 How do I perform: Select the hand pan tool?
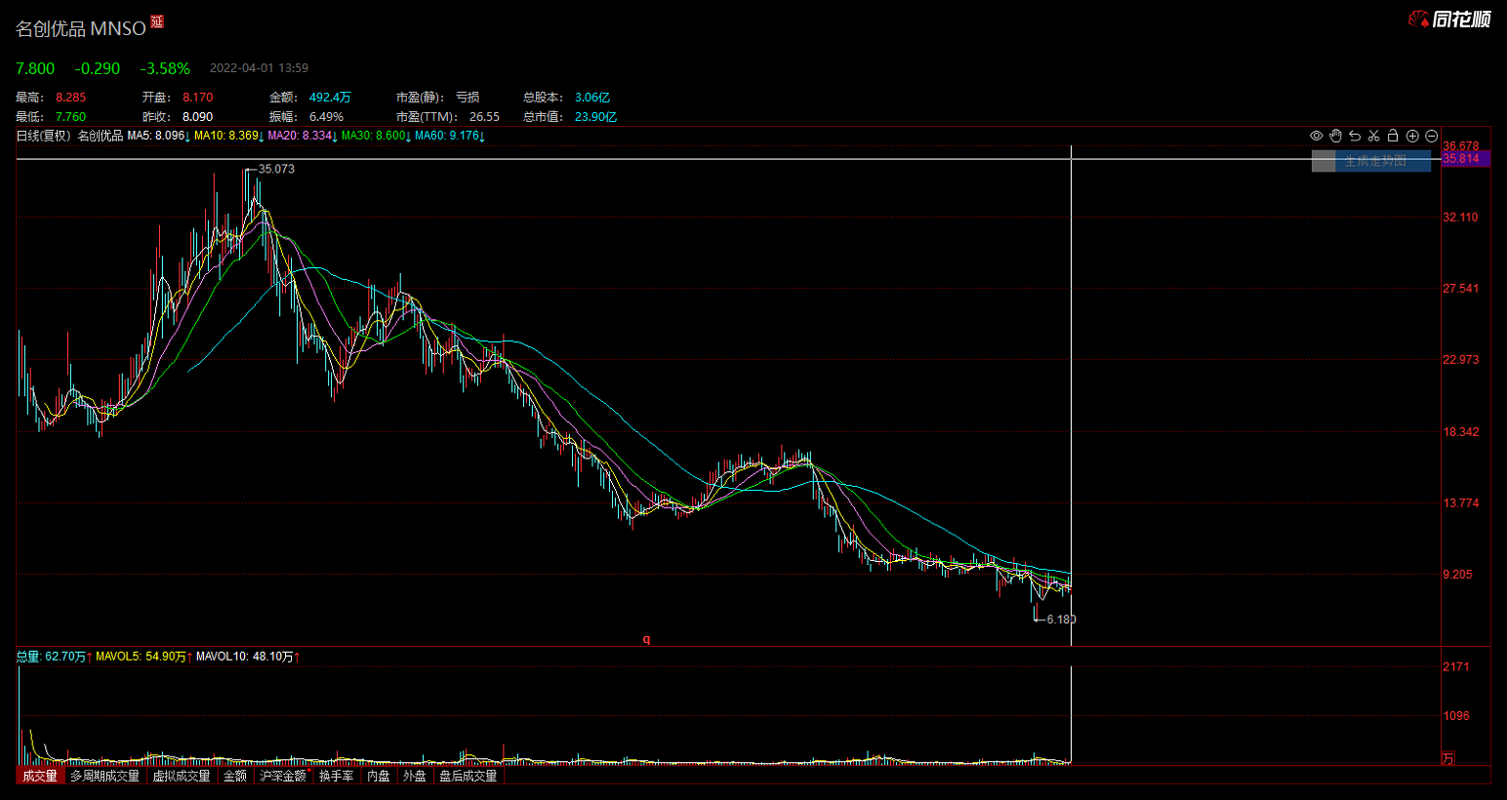point(1335,136)
